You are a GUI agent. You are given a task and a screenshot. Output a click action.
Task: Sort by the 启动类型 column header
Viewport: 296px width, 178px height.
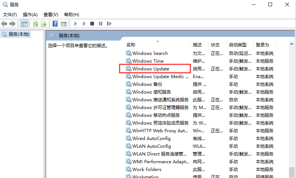click(237, 45)
